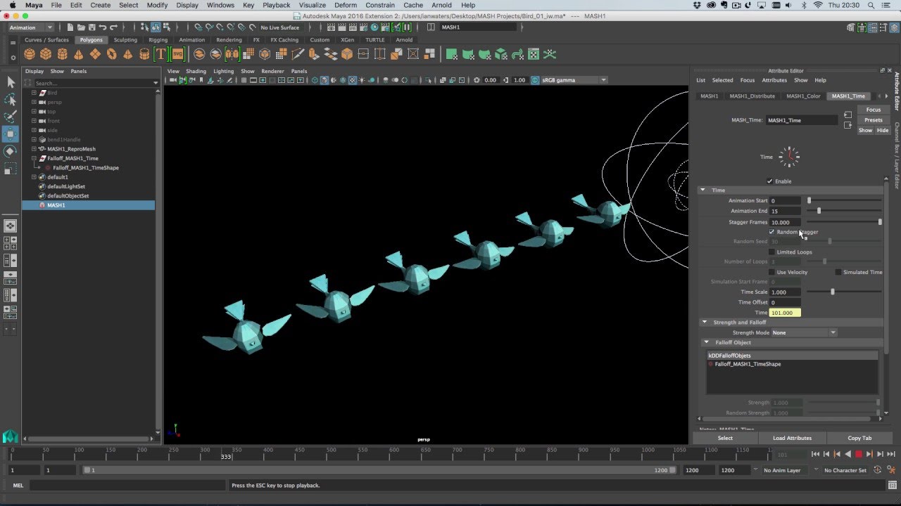Open the Constrain menu

(x=380, y=5)
